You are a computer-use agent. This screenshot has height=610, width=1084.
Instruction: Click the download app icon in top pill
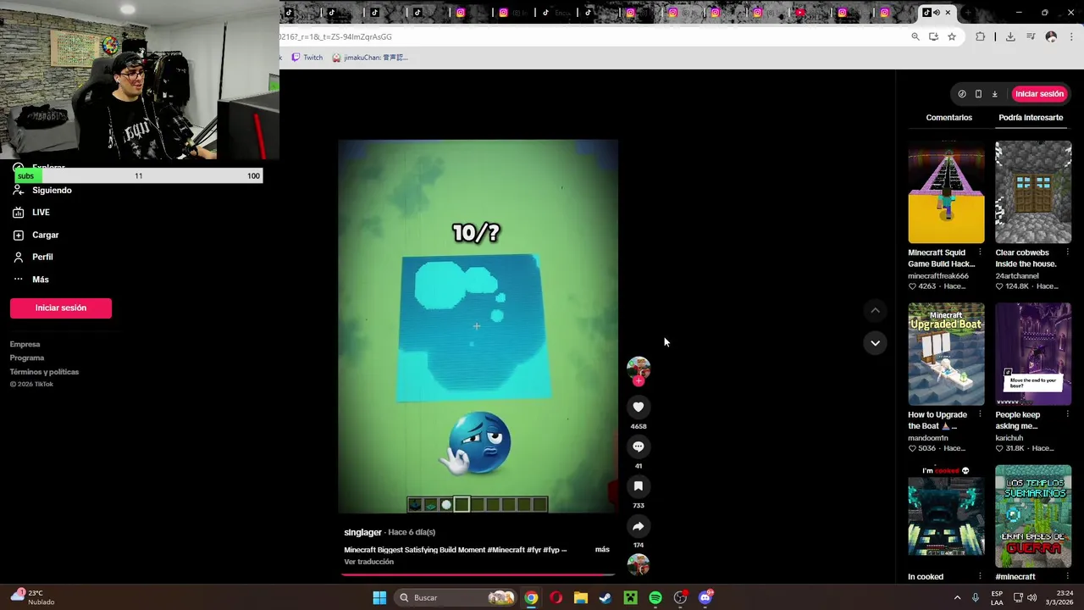tap(995, 94)
